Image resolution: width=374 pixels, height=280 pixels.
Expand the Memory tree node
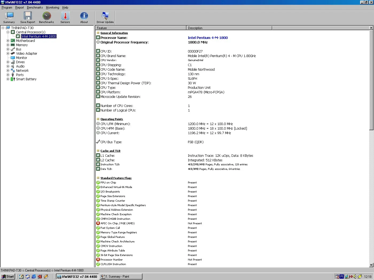[x=8, y=45]
